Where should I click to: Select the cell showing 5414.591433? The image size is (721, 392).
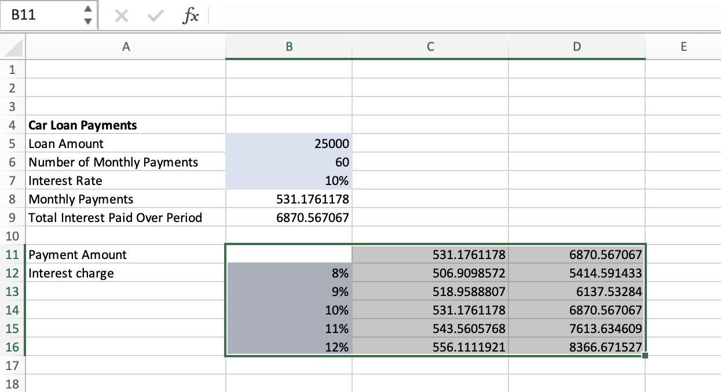click(577, 273)
